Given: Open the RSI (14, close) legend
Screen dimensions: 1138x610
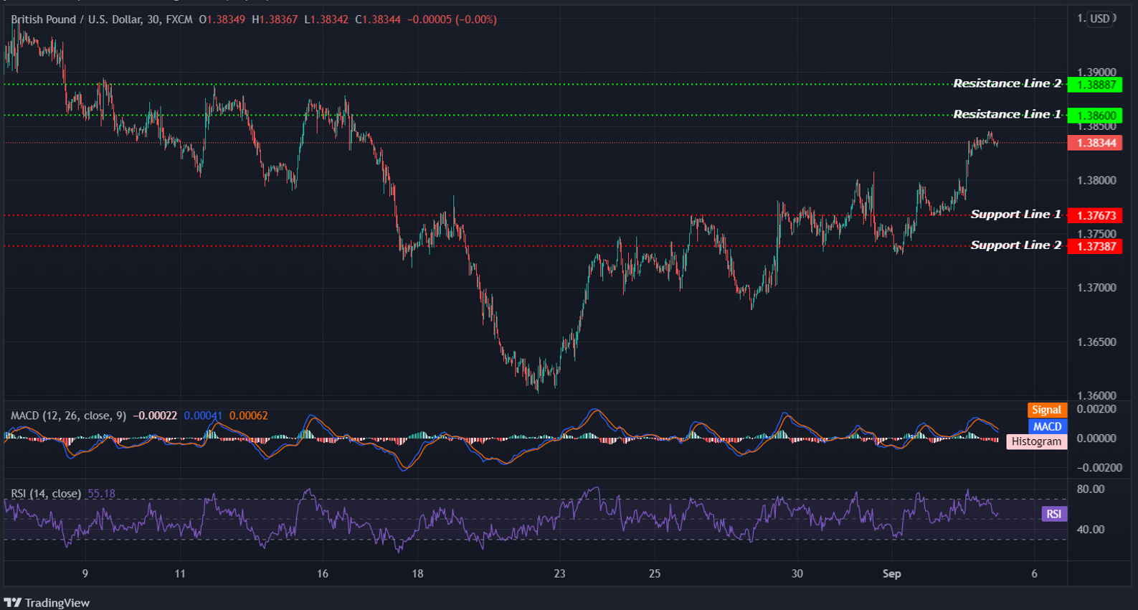Looking at the screenshot, I should tap(46, 494).
